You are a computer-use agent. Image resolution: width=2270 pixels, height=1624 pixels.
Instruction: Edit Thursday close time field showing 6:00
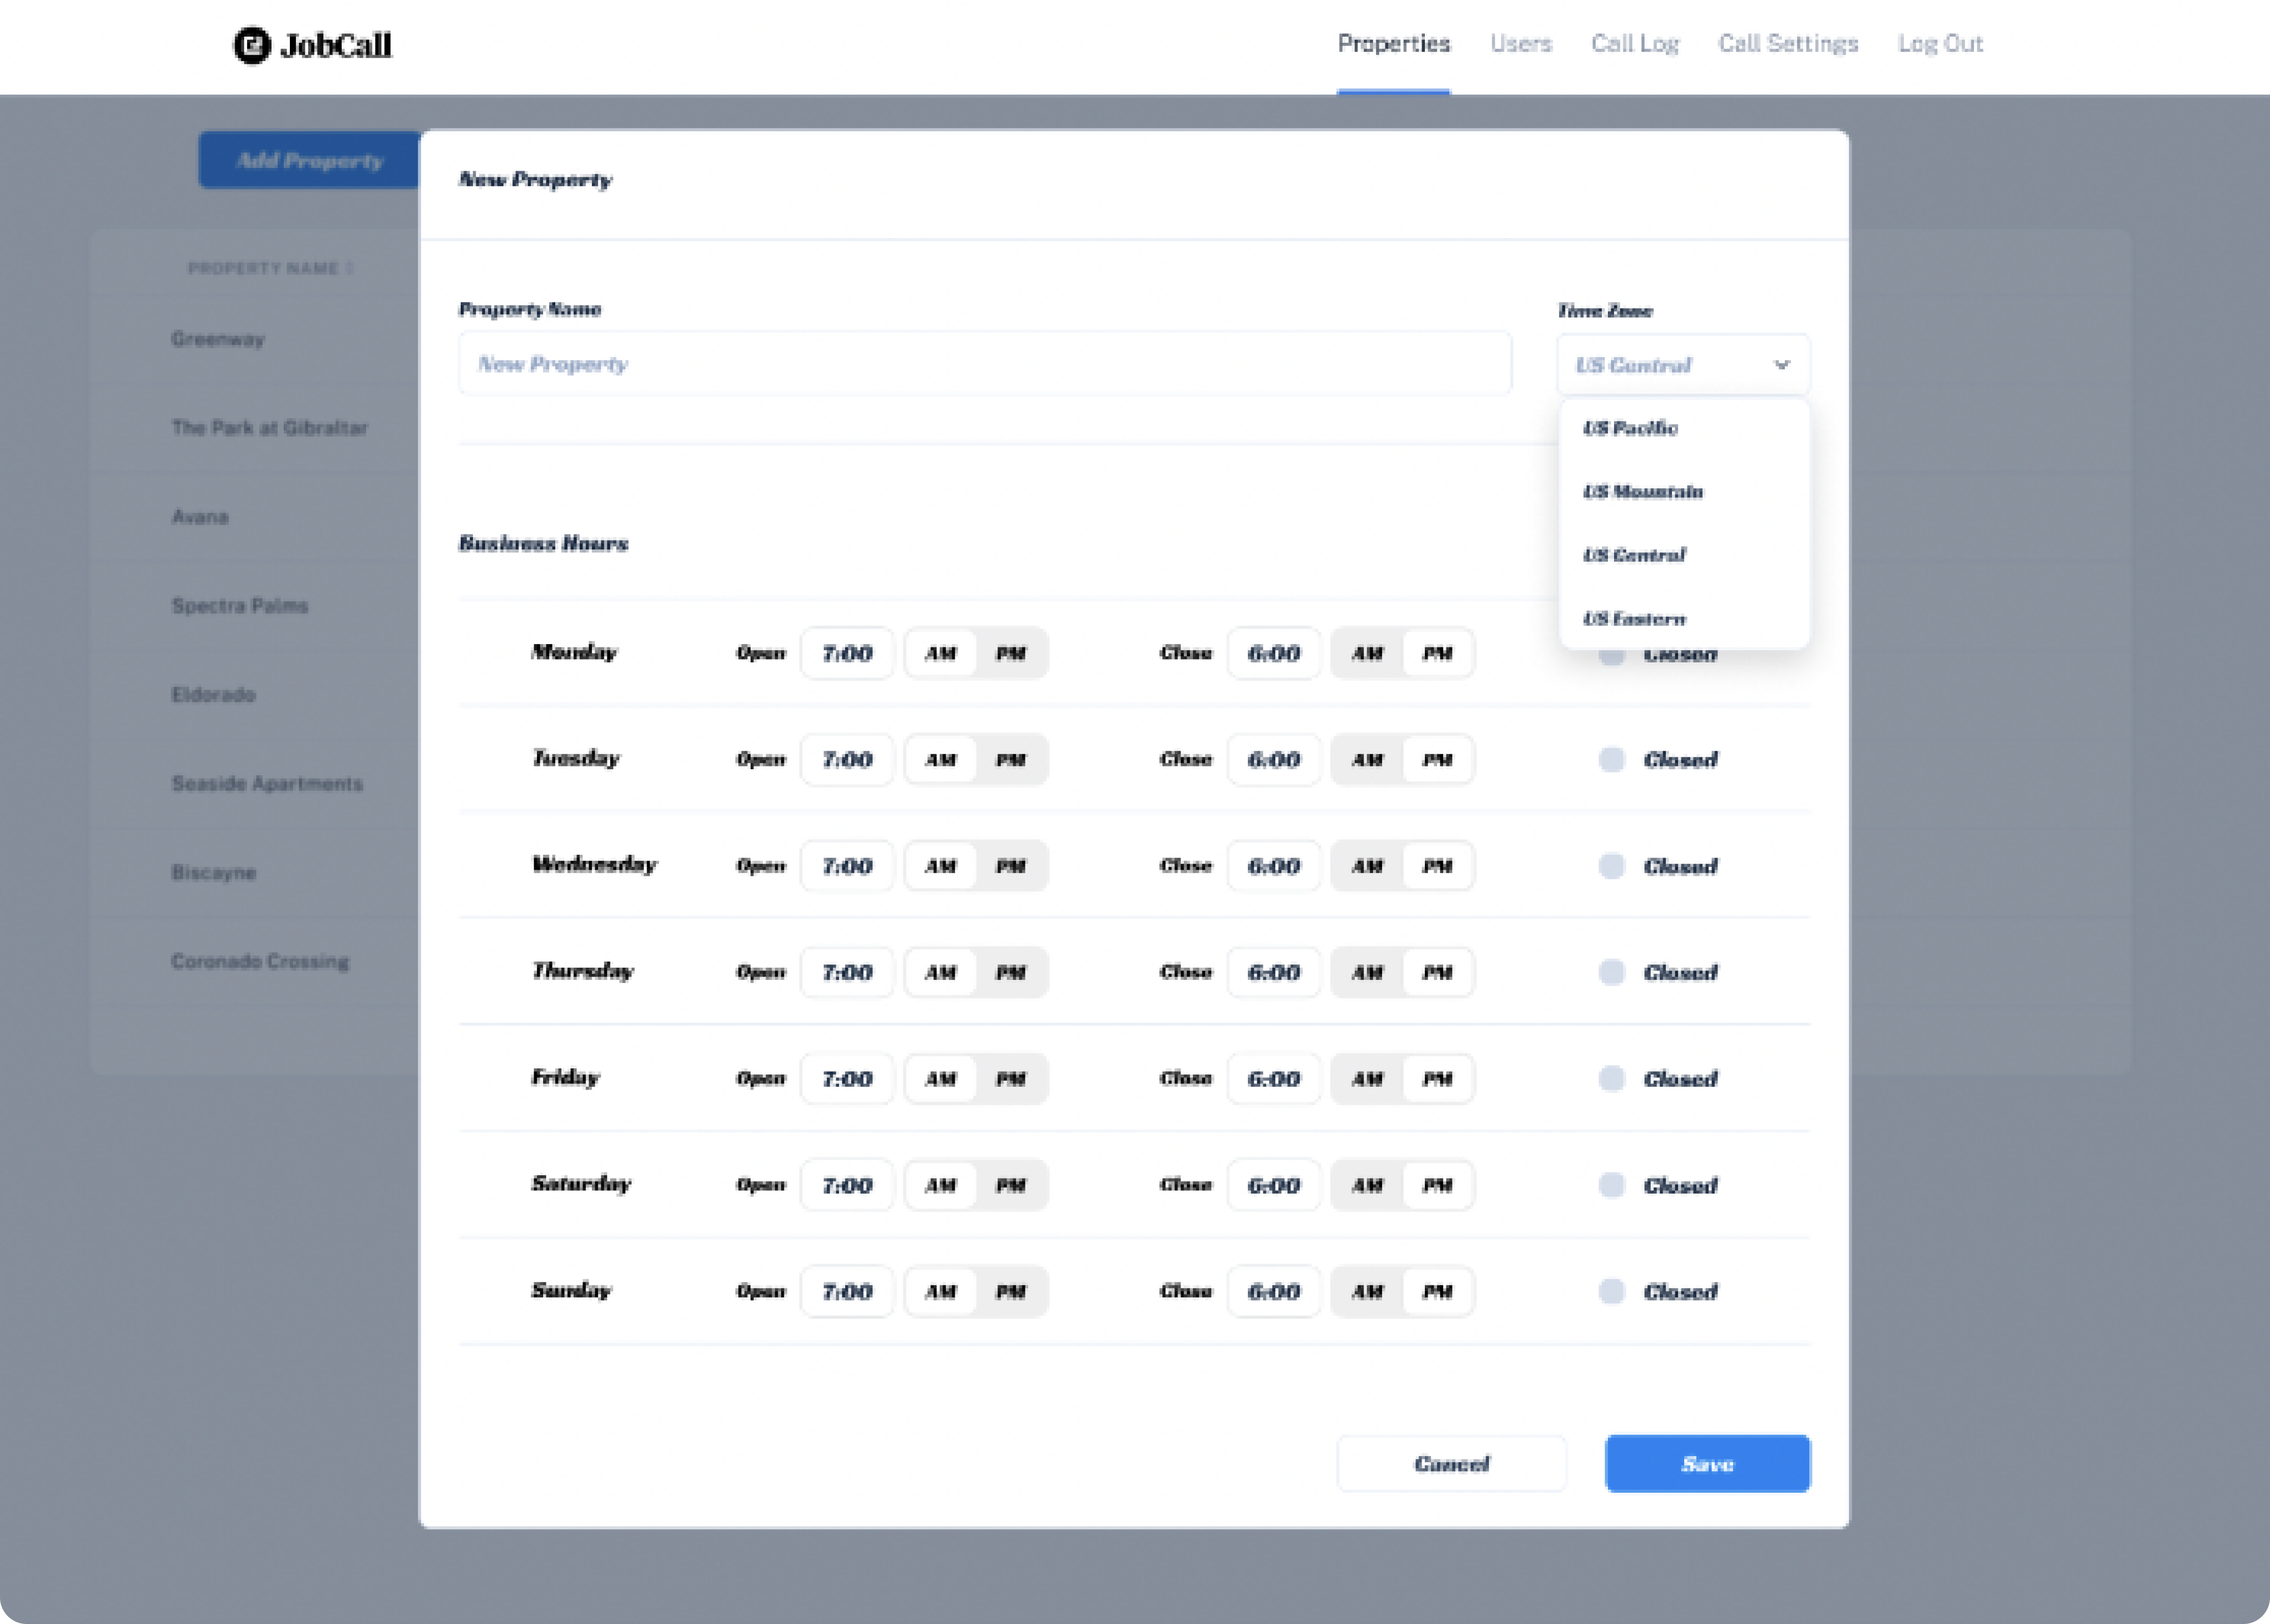pyautogui.click(x=1274, y=972)
